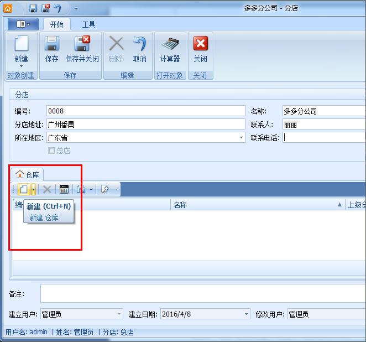Open the 建立日期 date dropdown
Screen dimensions: 366x342
pyautogui.click(x=246, y=314)
